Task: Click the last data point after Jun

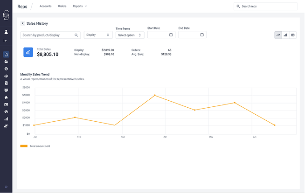Action: [275, 125]
